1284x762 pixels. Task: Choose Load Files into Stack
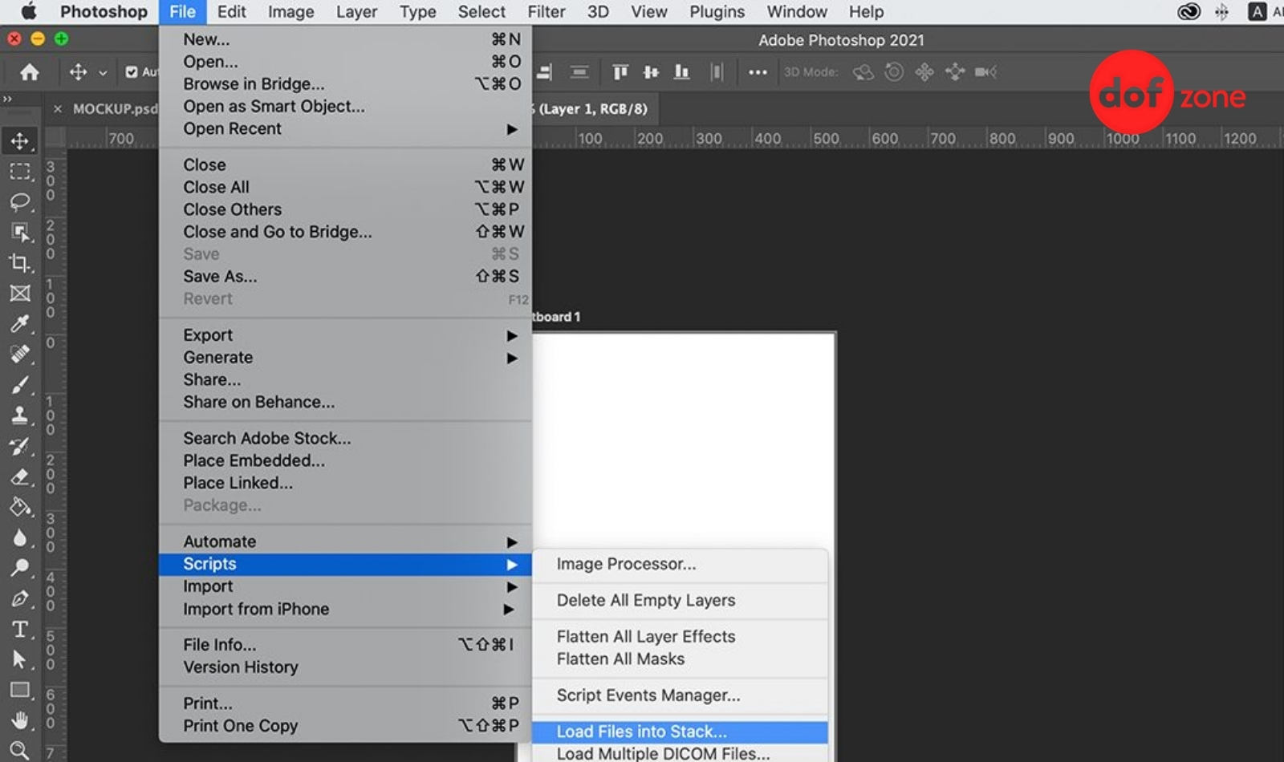coord(680,732)
